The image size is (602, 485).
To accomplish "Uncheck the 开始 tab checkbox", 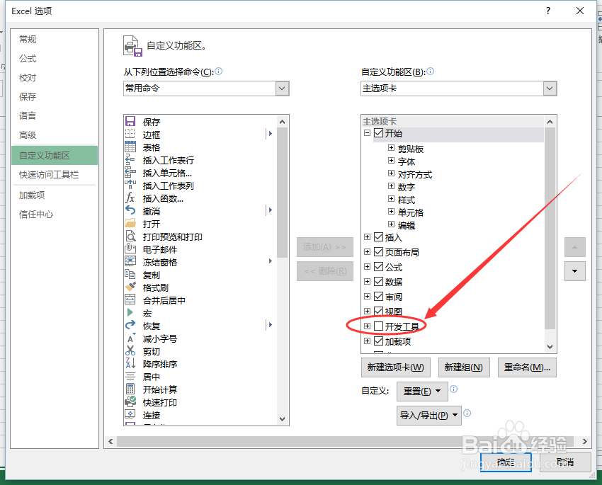I will click(379, 133).
